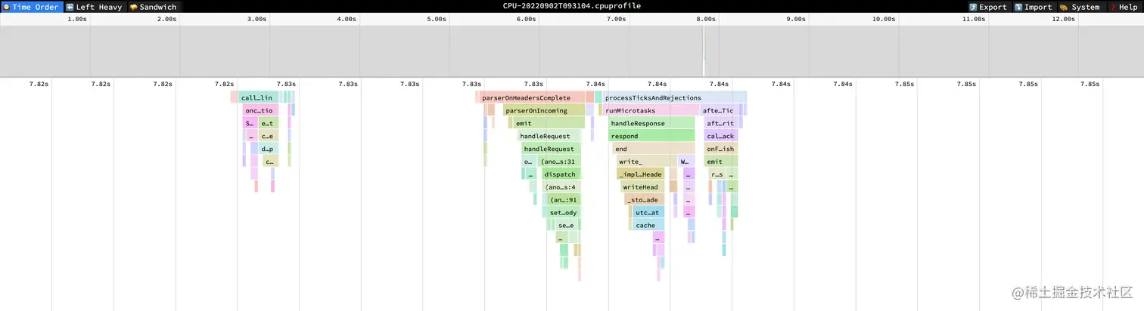This screenshot has width=1144, height=311.
Task: Click the 6.00s label on the minimap
Action: pos(527,20)
